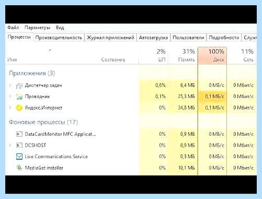Image resolution: width=262 pixels, height=199 pixels.
Task: Click the 0,6% CPU value
Action: pyautogui.click(x=160, y=85)
